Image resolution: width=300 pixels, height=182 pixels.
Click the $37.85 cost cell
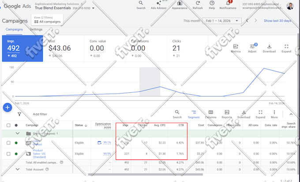[199, 143]
